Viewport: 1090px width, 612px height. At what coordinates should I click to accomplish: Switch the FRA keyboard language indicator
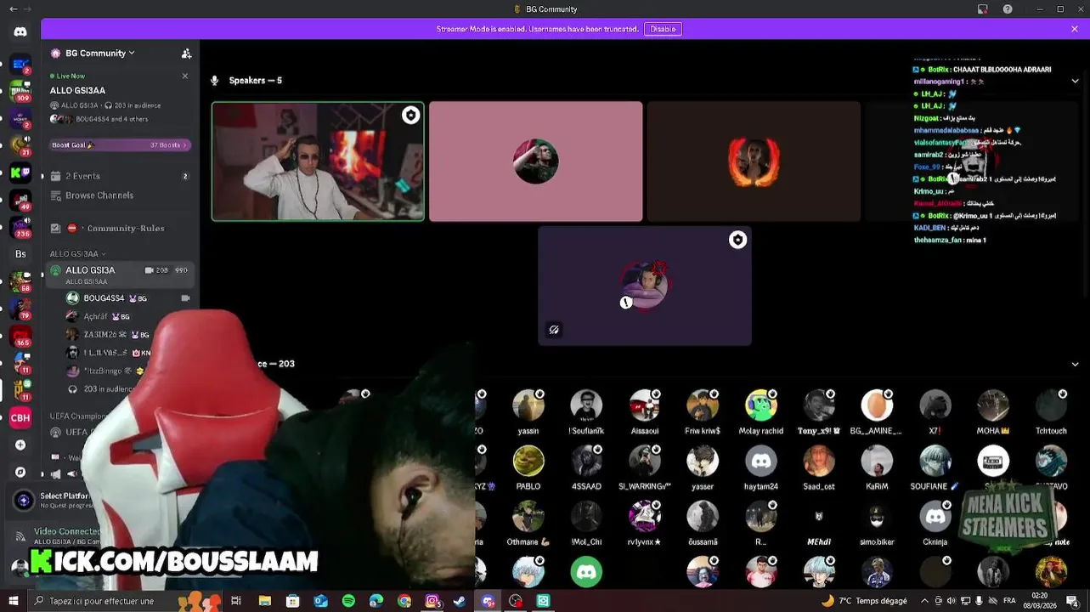pyautogui.click(x=1009, y=601)
